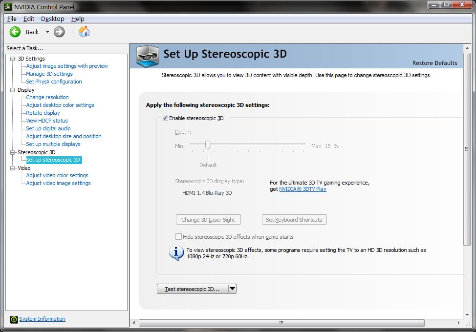The image size is (476, 332).
Task: Click the Video category label
Action: tap(24, 168)
